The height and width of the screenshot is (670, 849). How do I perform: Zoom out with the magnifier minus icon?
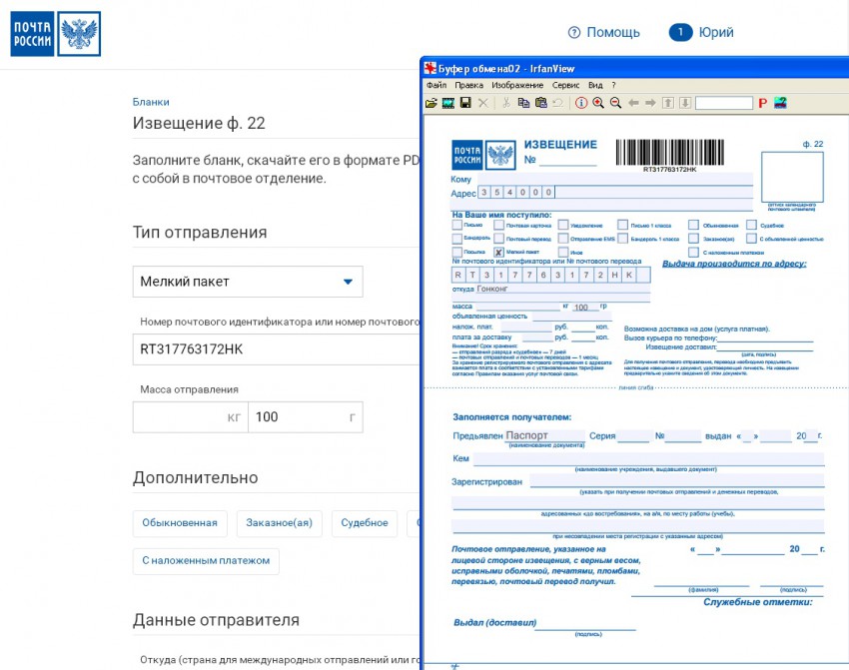point(615,103)
